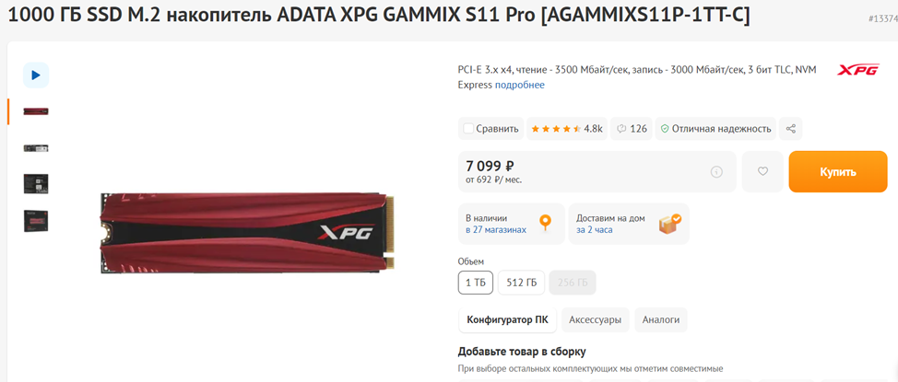Open the 'в 27 магазинах' link
The image size is (898, 382).
point(496,230)
